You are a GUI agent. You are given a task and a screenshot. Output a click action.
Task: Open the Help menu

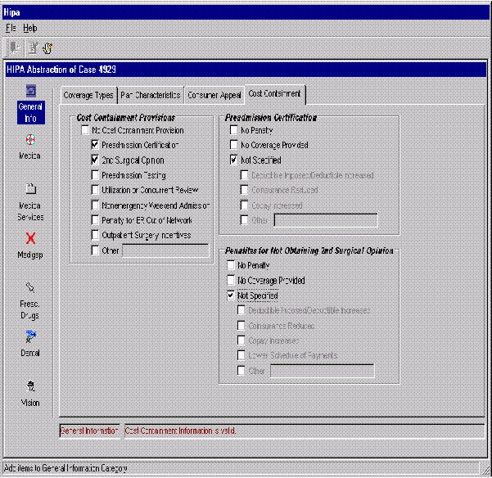30,28
